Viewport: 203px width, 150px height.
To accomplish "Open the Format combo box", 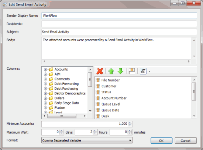I will (x=87, y=140).
